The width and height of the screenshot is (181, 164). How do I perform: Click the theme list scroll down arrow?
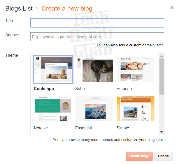tap(162, 132)
